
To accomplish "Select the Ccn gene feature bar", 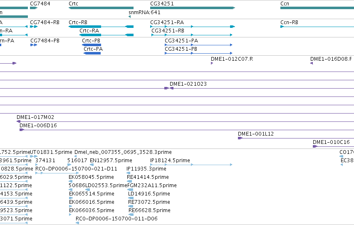I will click(317, 8).
